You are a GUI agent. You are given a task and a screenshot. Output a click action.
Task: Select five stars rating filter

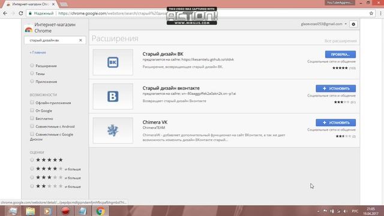point(32,160)
